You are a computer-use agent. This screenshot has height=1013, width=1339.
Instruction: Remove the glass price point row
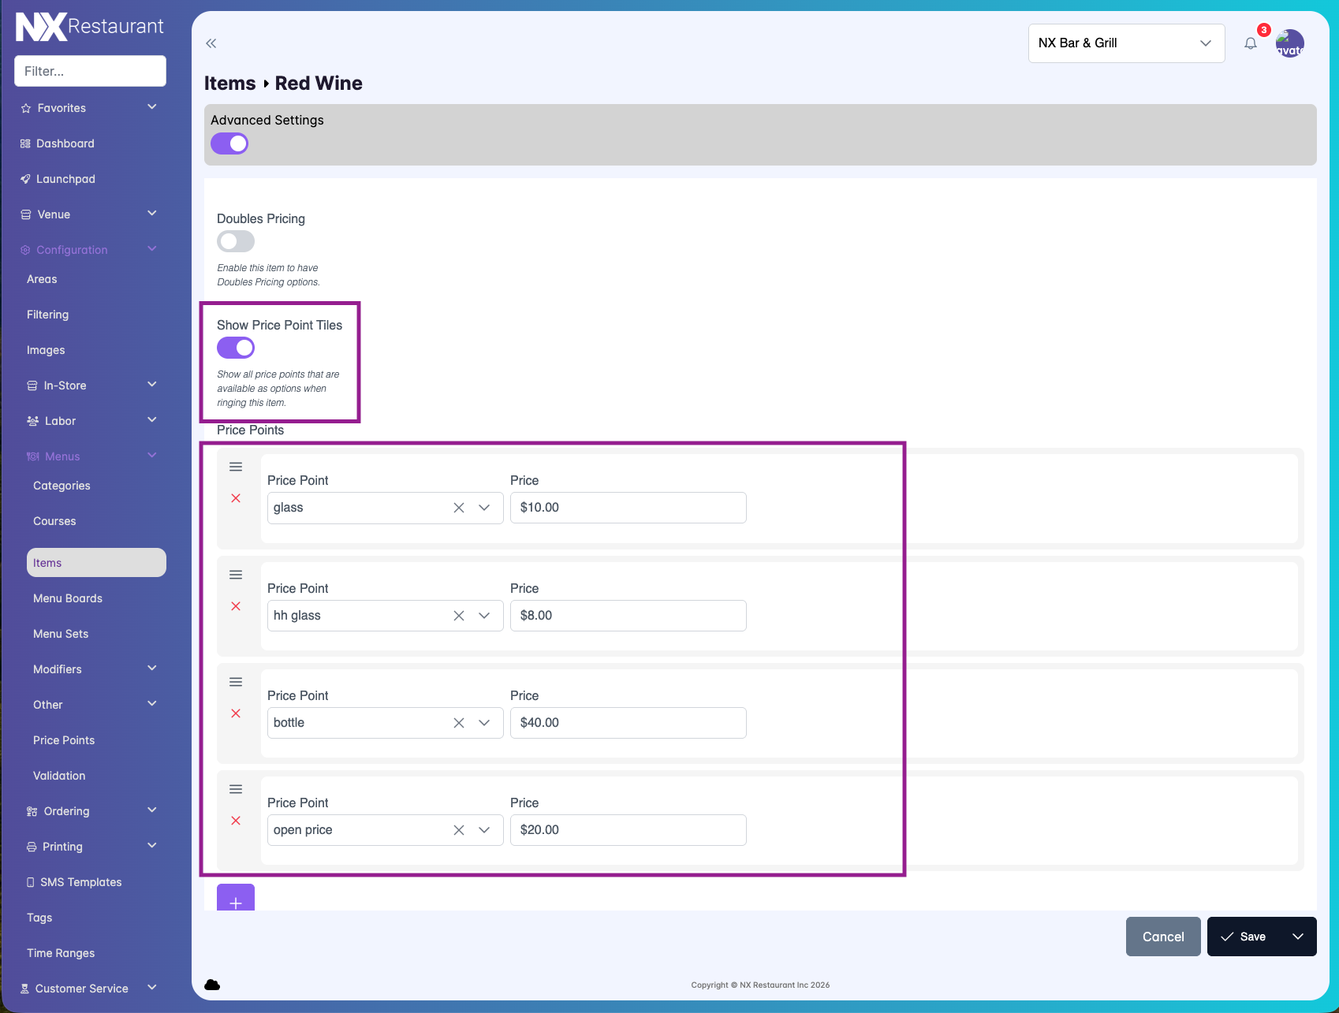[236, 498]
